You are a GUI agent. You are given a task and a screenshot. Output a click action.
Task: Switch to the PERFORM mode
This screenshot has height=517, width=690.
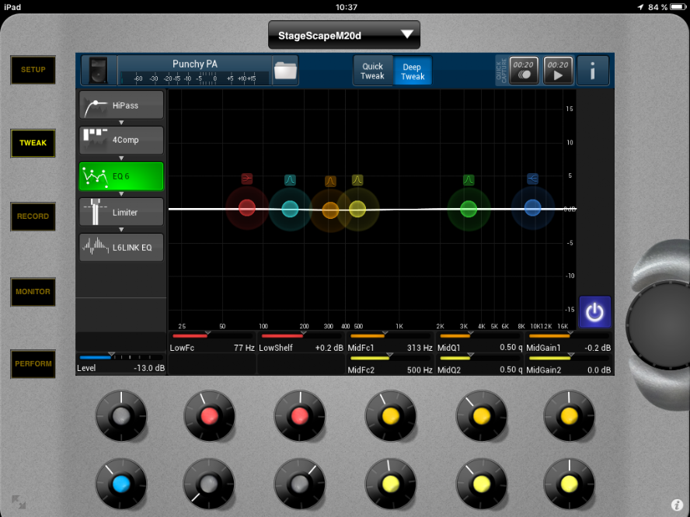[x=33, y=364]
